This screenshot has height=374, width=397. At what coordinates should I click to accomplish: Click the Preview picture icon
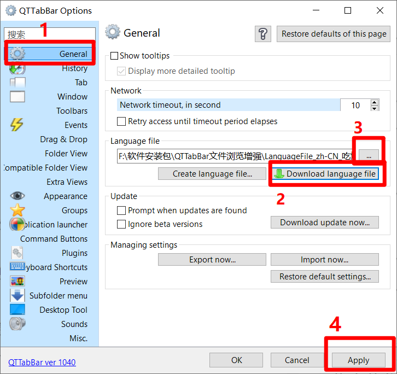point(17,281)
